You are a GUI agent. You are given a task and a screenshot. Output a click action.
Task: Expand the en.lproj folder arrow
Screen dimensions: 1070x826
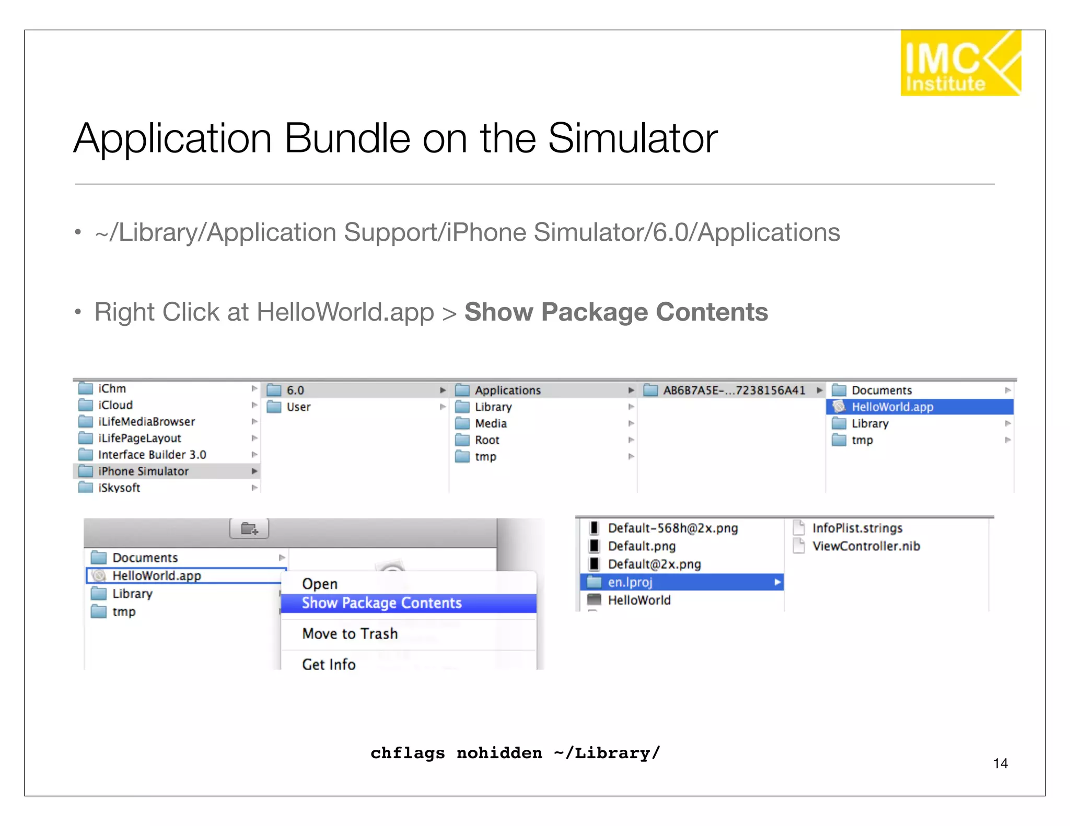coord(777,582)
